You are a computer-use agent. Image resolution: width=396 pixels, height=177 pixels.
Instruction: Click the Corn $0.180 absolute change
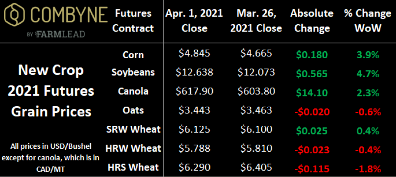(312, 55)
